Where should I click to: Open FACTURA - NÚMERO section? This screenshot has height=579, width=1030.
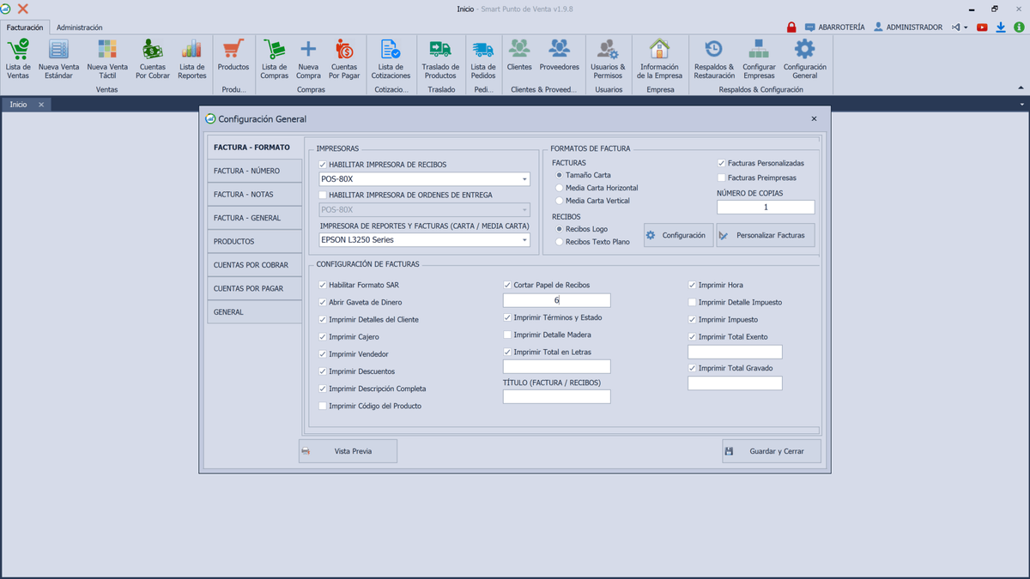click(x=254, y=171)
